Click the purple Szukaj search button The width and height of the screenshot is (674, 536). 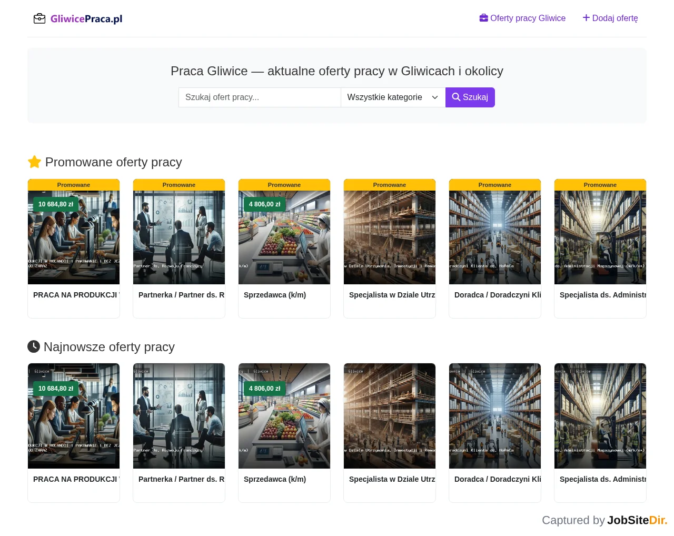[x=470, y=97]
